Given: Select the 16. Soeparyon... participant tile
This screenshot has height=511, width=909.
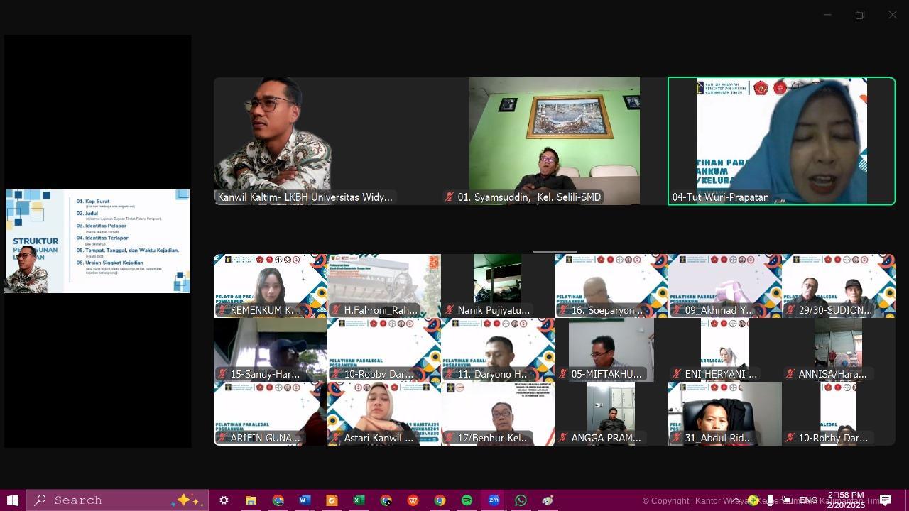Looking at the screenshot, I should (611, 286).
